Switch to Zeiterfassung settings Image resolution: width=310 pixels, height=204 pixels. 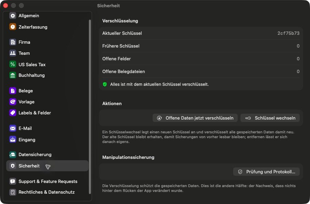pos(47,27)
